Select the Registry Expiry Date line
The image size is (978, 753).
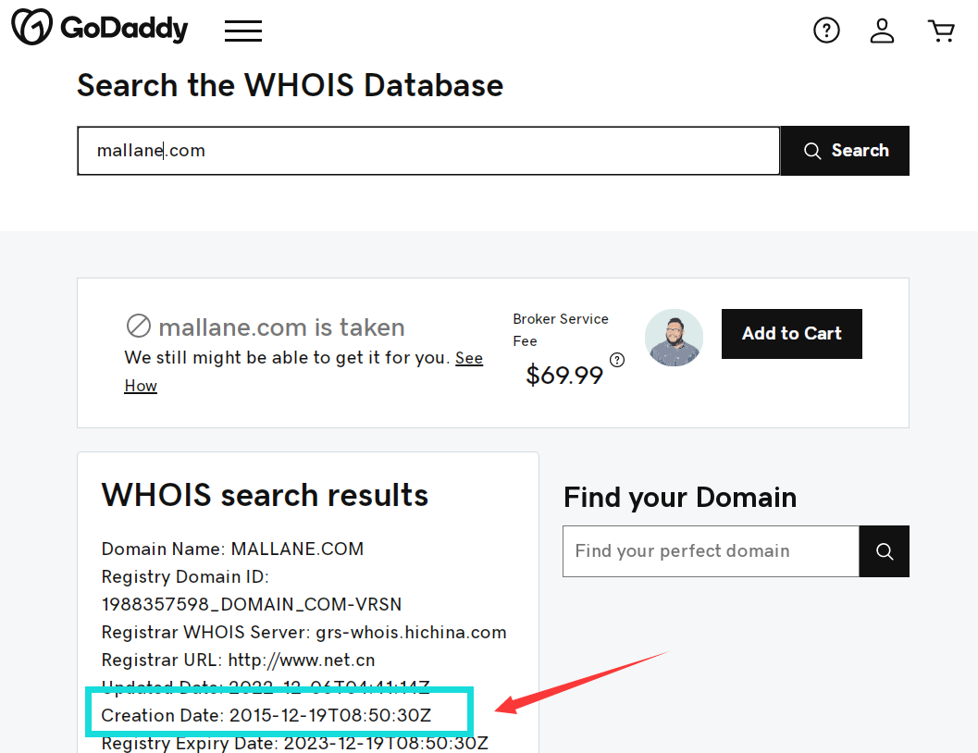(295, 743)
